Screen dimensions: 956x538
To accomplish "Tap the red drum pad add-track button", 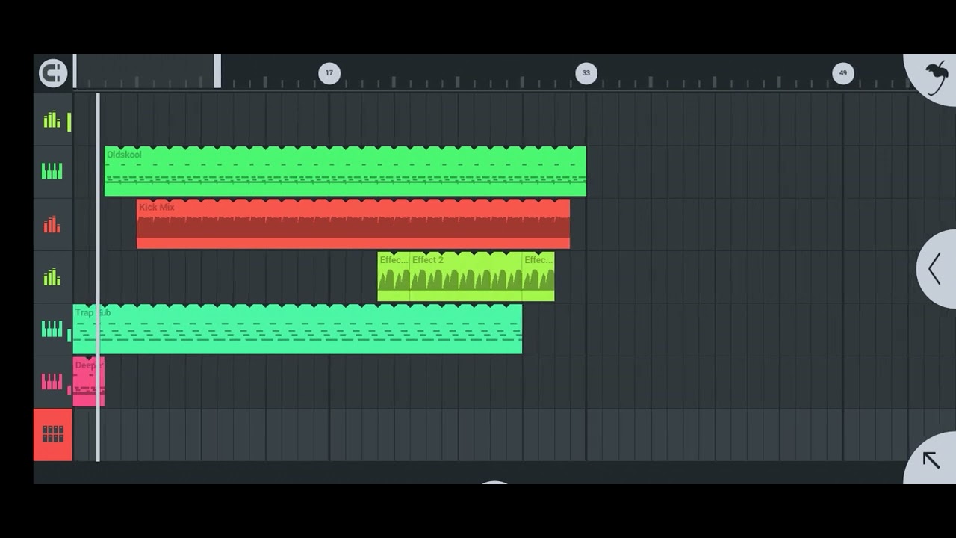I will [53, 434].
